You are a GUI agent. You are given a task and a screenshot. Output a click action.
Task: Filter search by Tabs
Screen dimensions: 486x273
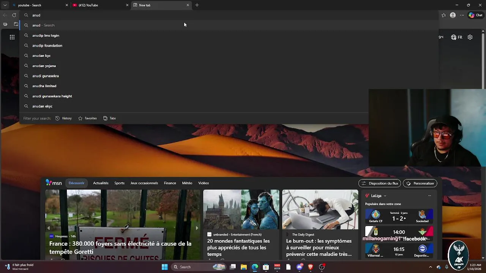[x=109, y=118]
